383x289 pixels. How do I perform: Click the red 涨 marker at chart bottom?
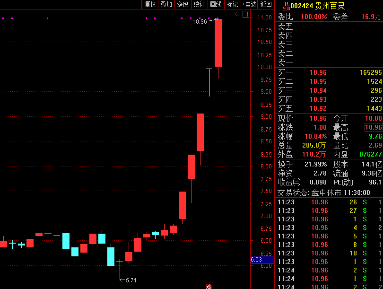tap(208, 286)
